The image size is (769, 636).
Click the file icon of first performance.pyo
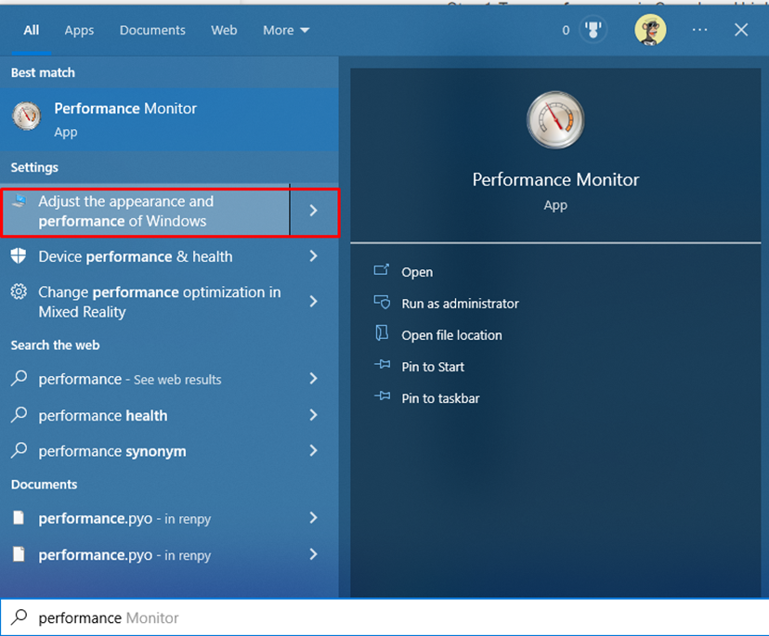click(19, 518)
